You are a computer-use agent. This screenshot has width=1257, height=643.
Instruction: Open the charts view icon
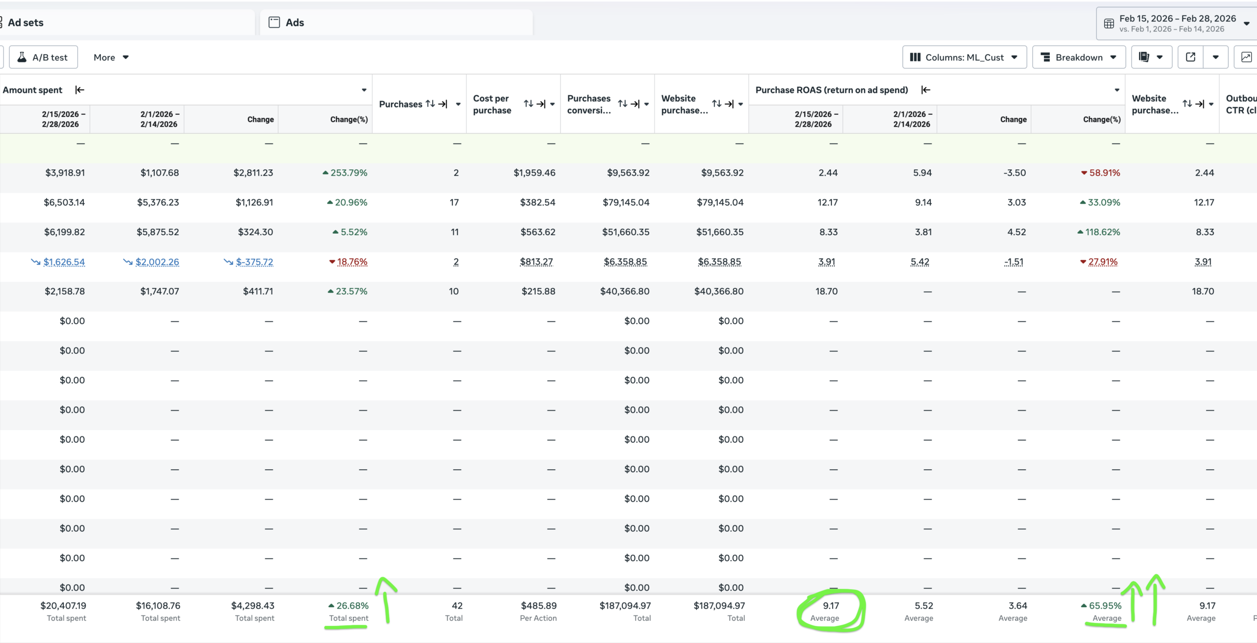1246,57
